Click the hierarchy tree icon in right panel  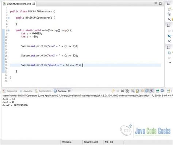click(169, 14)
